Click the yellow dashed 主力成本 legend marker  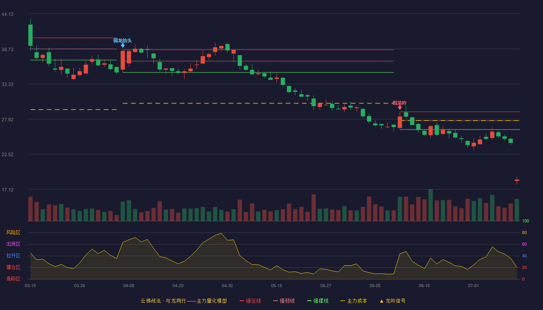pos(343,301)
